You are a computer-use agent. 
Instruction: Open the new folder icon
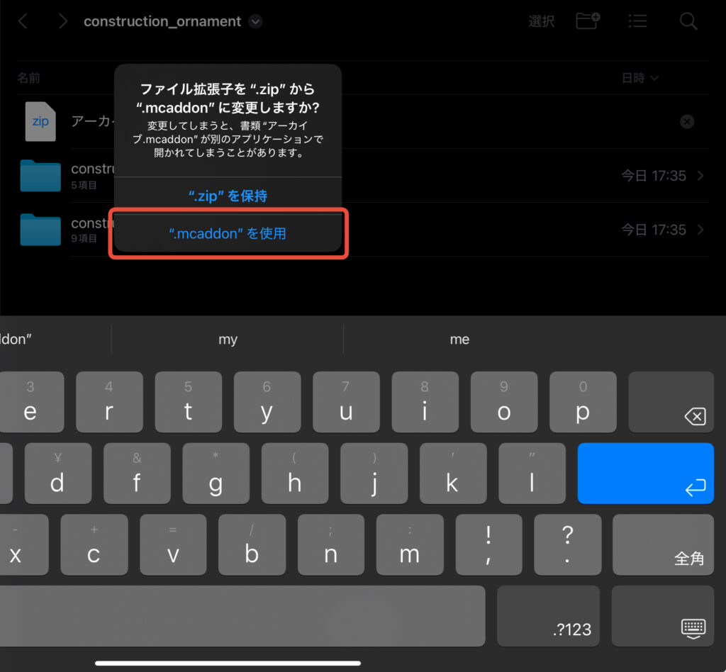[x=588, y=21]
